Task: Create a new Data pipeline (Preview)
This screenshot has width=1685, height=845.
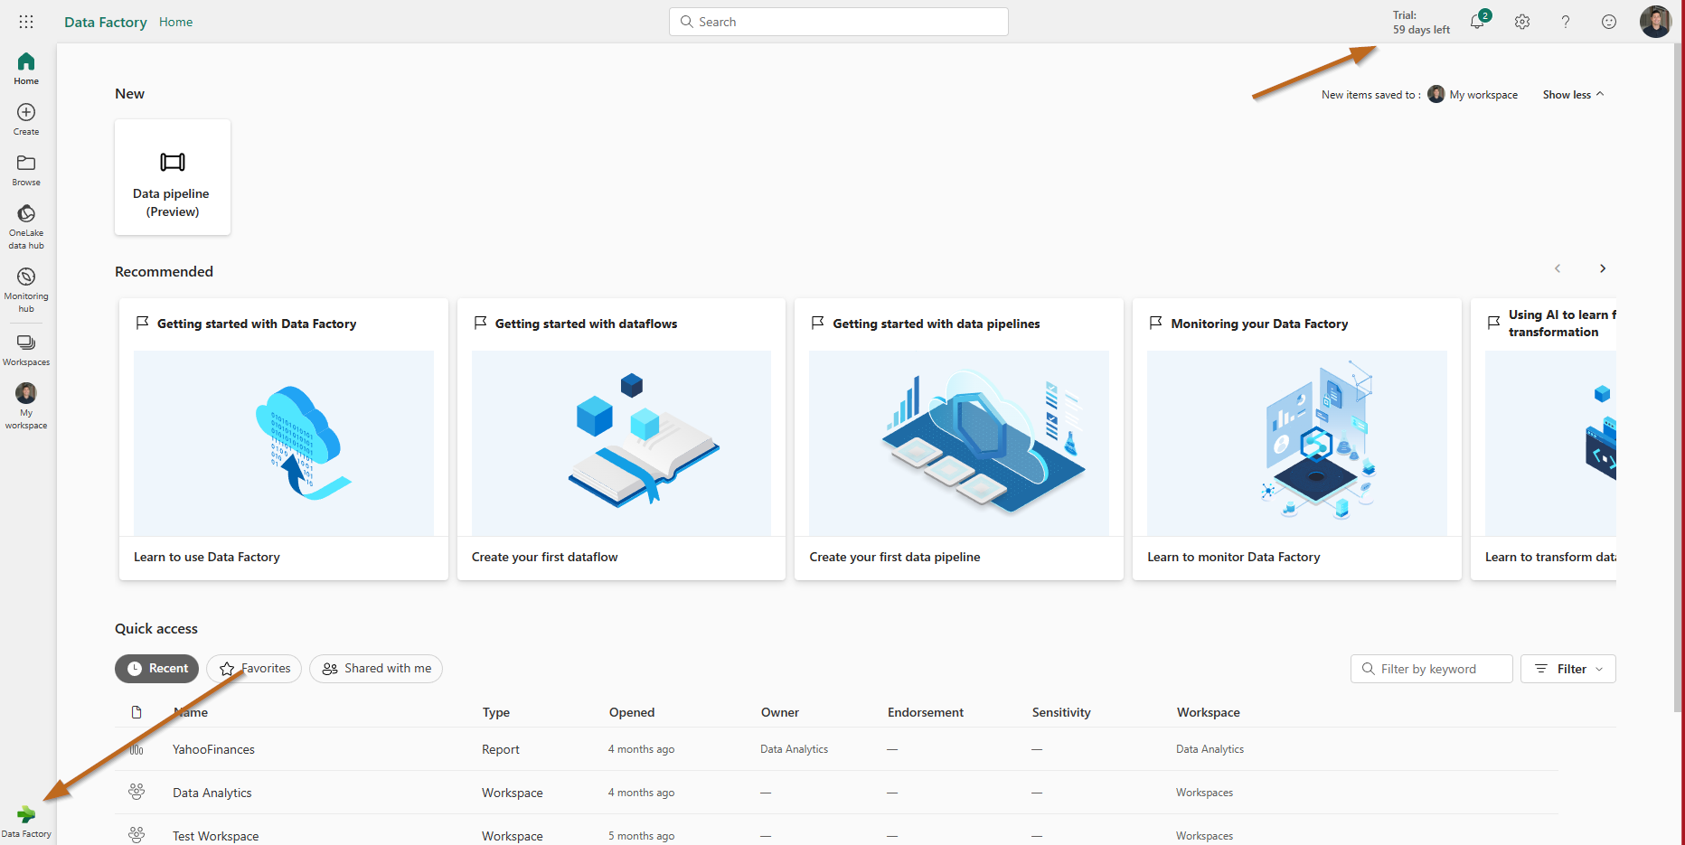Action: (173, 177)
